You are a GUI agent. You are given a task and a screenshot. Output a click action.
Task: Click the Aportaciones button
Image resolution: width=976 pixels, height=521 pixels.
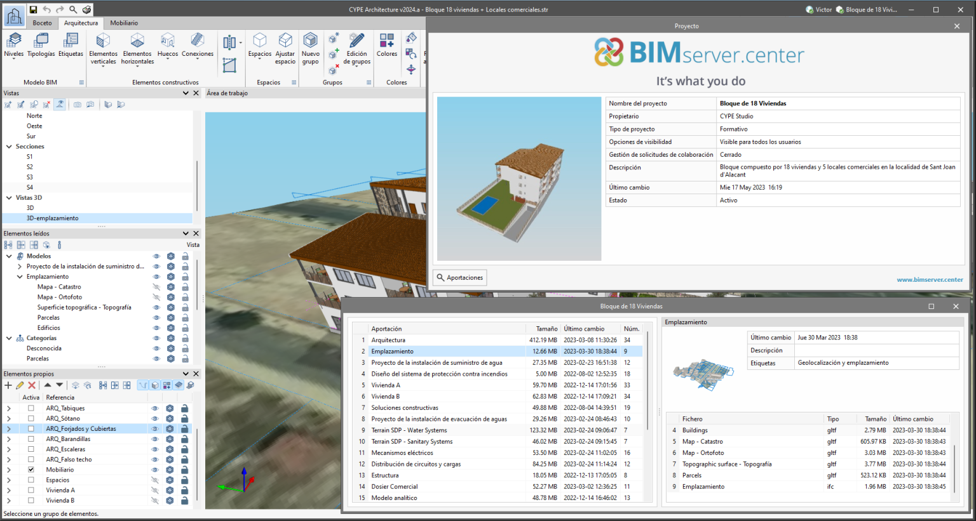(x=459, y=277)
